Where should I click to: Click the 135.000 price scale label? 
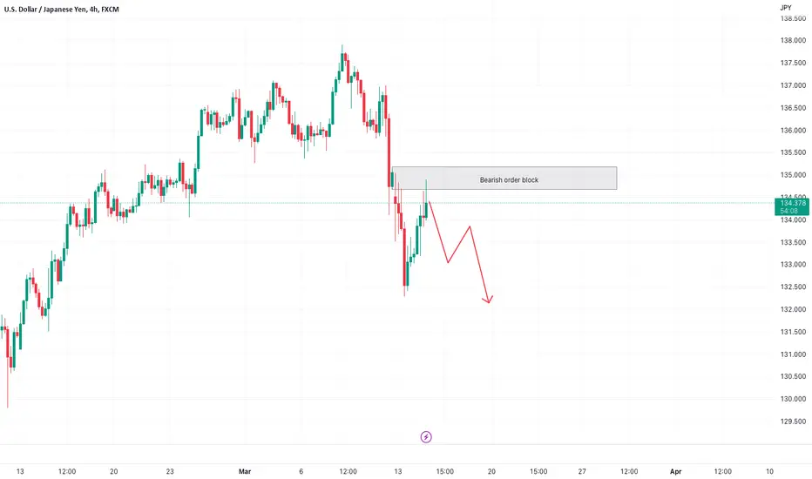coord(793,175)
